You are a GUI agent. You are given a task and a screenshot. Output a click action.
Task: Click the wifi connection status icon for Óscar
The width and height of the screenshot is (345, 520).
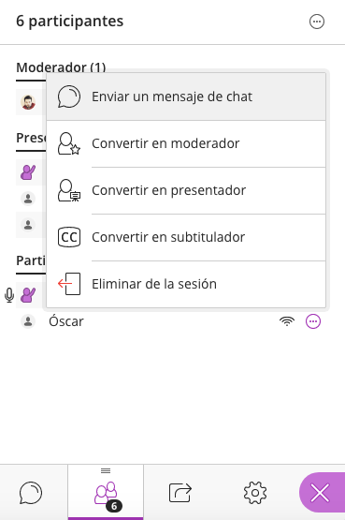pos(287,321)
